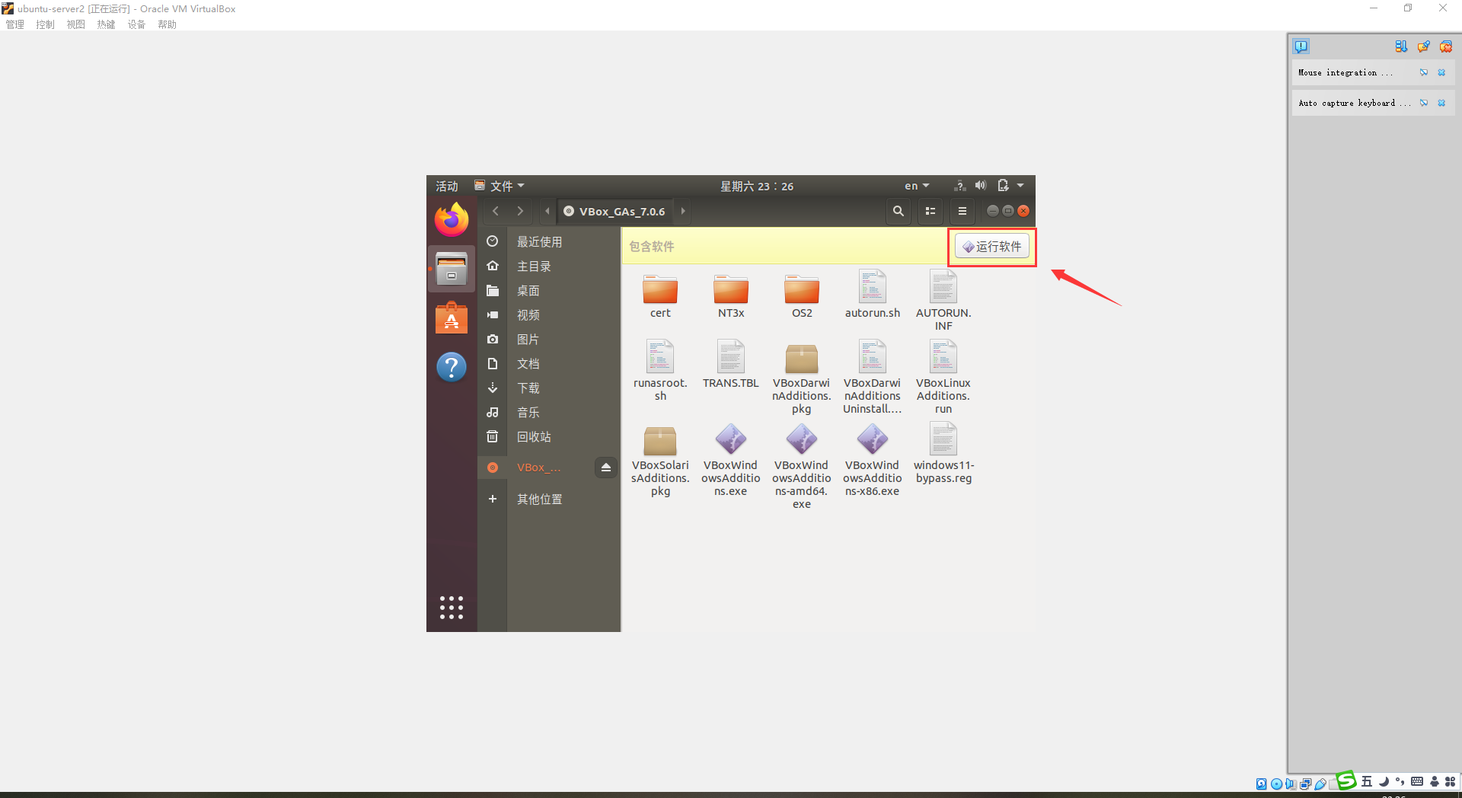
Task: Open 桌面 (Desktop) in sidebar
Action: pos(549,290)
